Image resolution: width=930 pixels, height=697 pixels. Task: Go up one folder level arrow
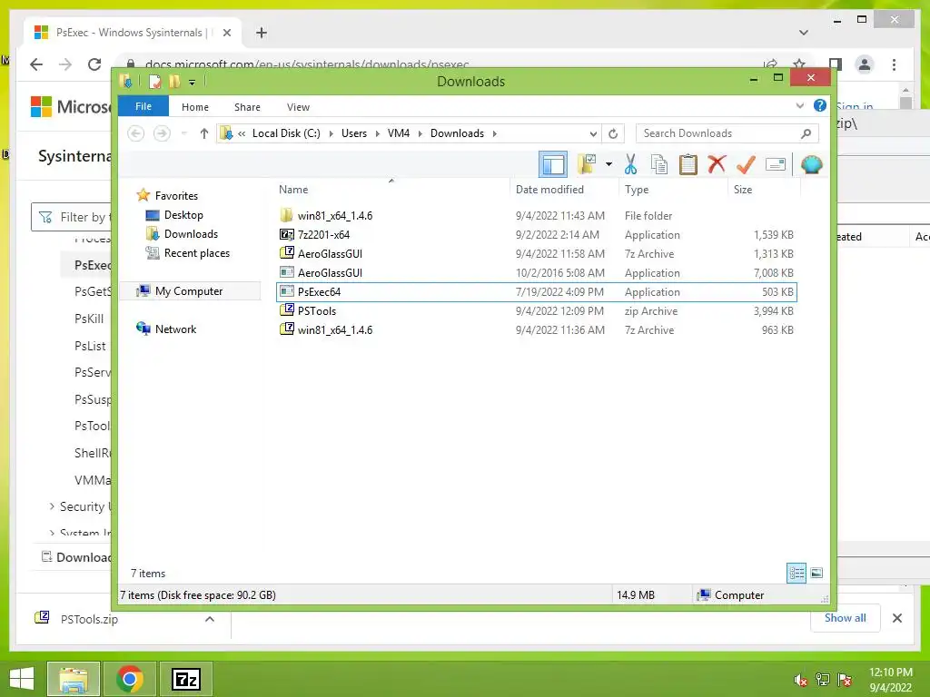(x=204, y=133)
